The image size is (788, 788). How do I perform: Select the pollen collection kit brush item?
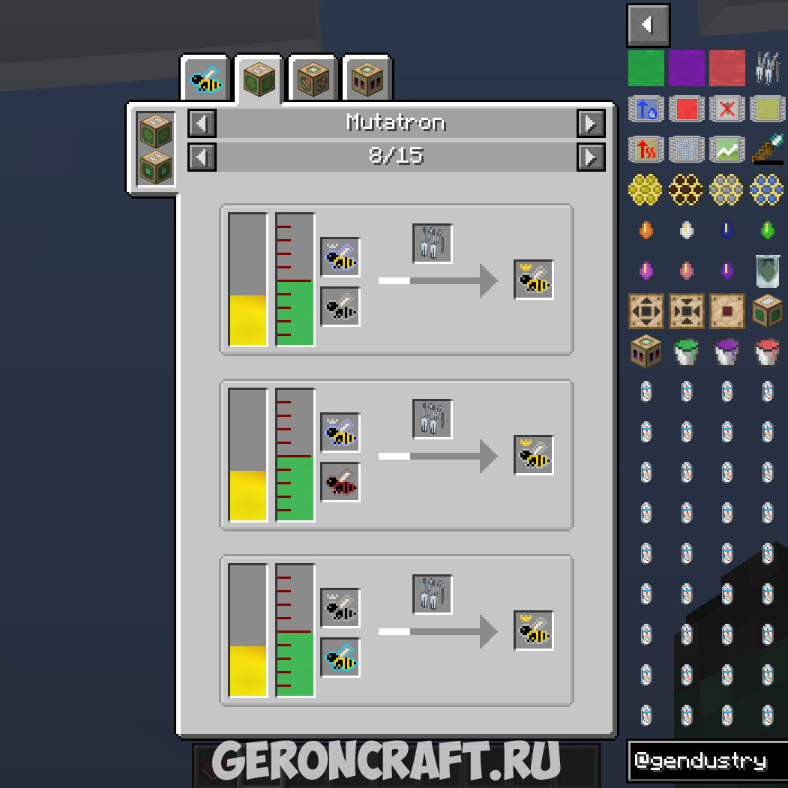pos(768,148)
